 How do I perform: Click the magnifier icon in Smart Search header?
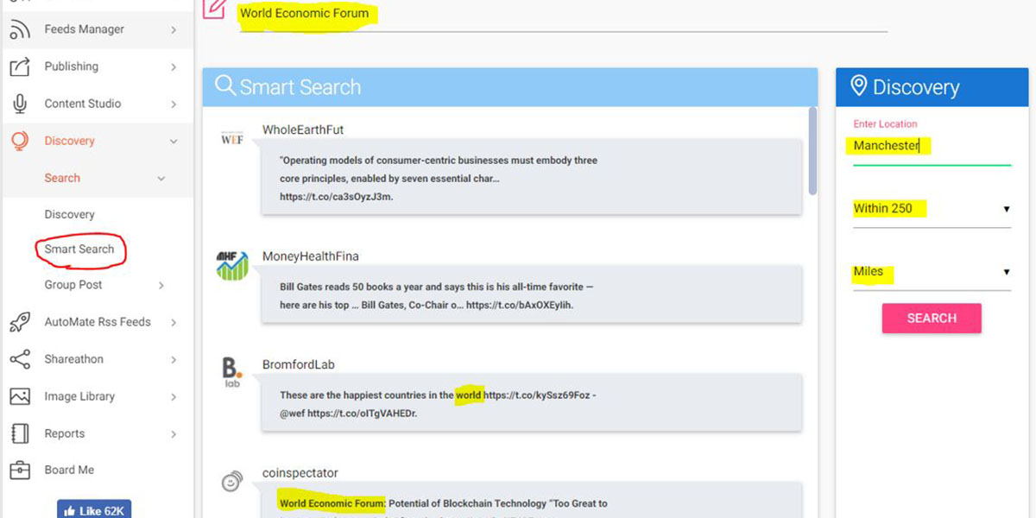point(225,85)
